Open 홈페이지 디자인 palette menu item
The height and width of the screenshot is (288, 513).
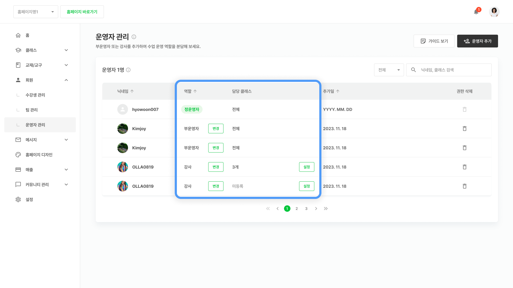point(39,155)
